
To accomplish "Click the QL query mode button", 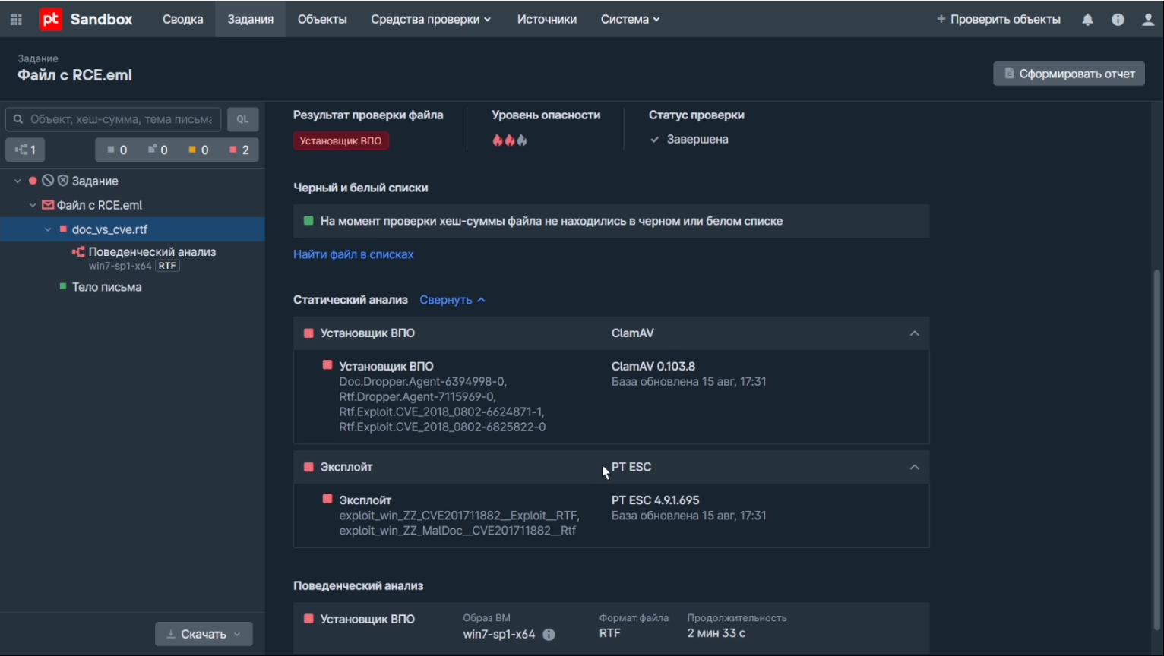I will (x=242, y=119).
